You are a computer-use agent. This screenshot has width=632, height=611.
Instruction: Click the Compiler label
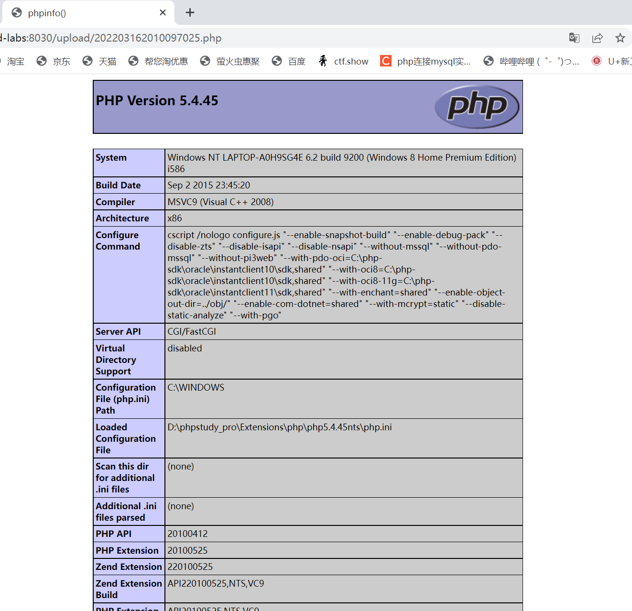(115, 202)
